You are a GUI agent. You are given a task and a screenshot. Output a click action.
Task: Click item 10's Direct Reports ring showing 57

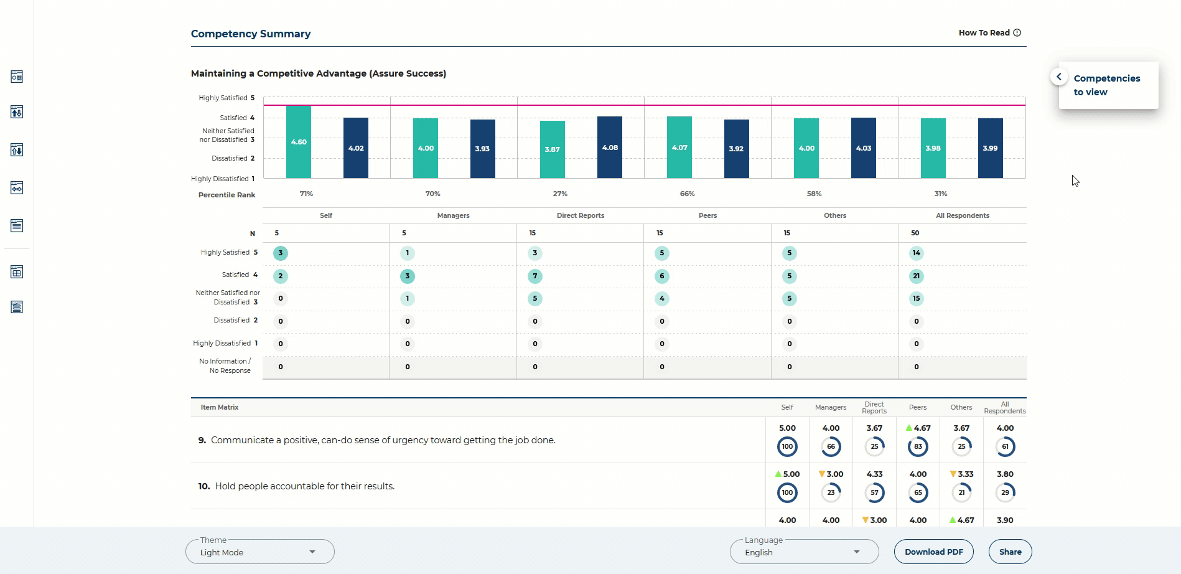coord(874,492)
